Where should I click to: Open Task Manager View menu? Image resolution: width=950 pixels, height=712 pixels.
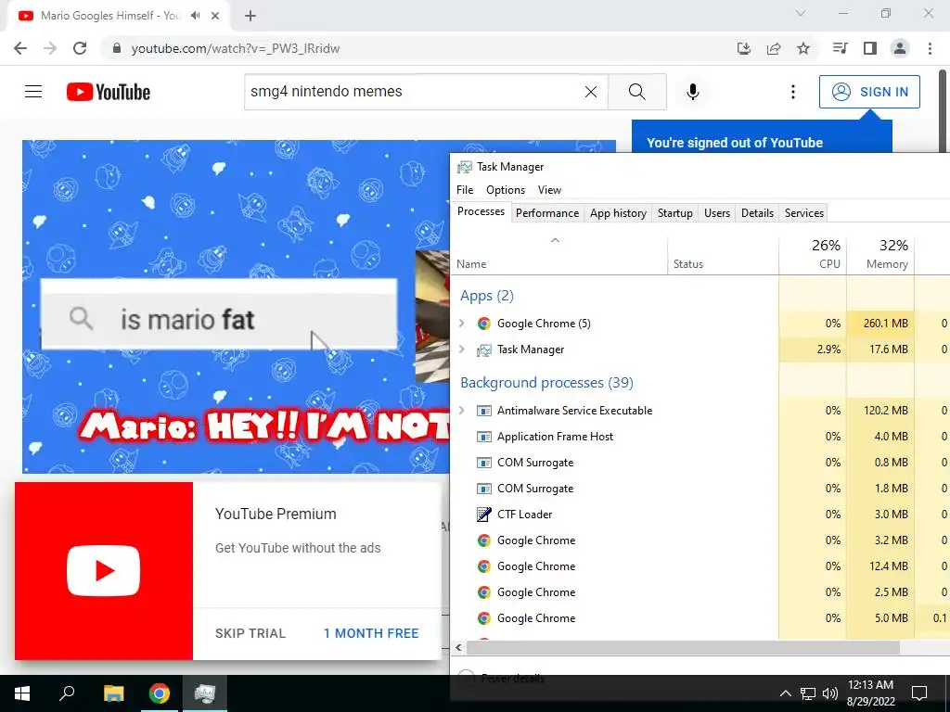point(549,190)
